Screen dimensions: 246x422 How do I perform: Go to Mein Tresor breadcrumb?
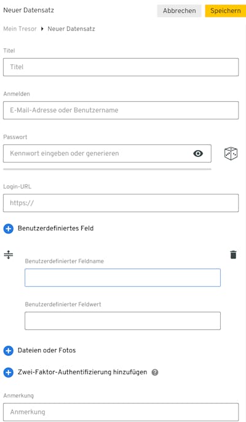[x=20, y=29]
